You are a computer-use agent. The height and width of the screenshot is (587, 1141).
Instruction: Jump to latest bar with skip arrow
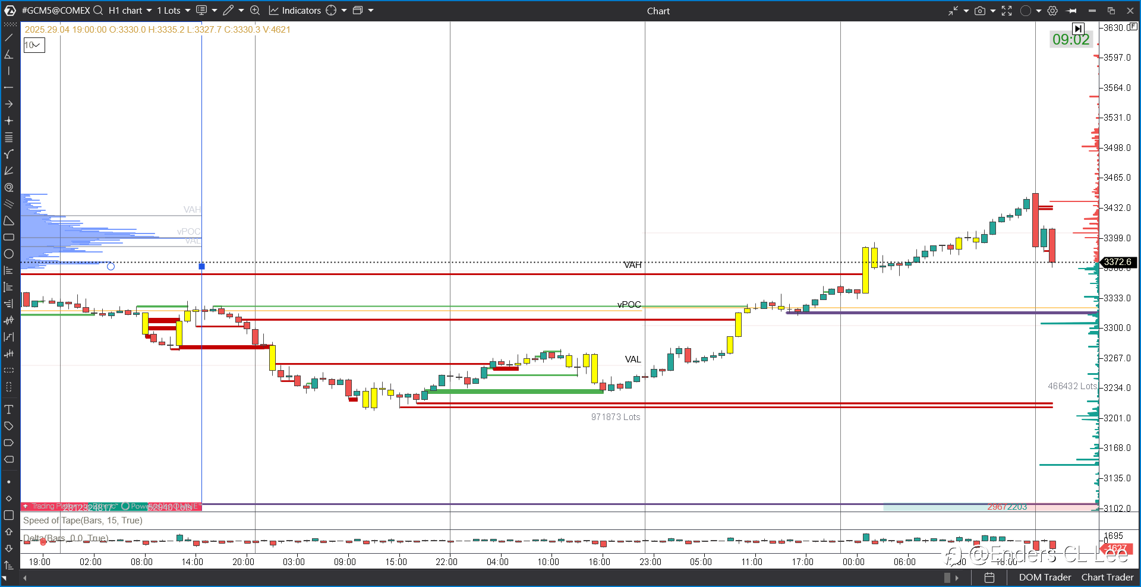1078,29
